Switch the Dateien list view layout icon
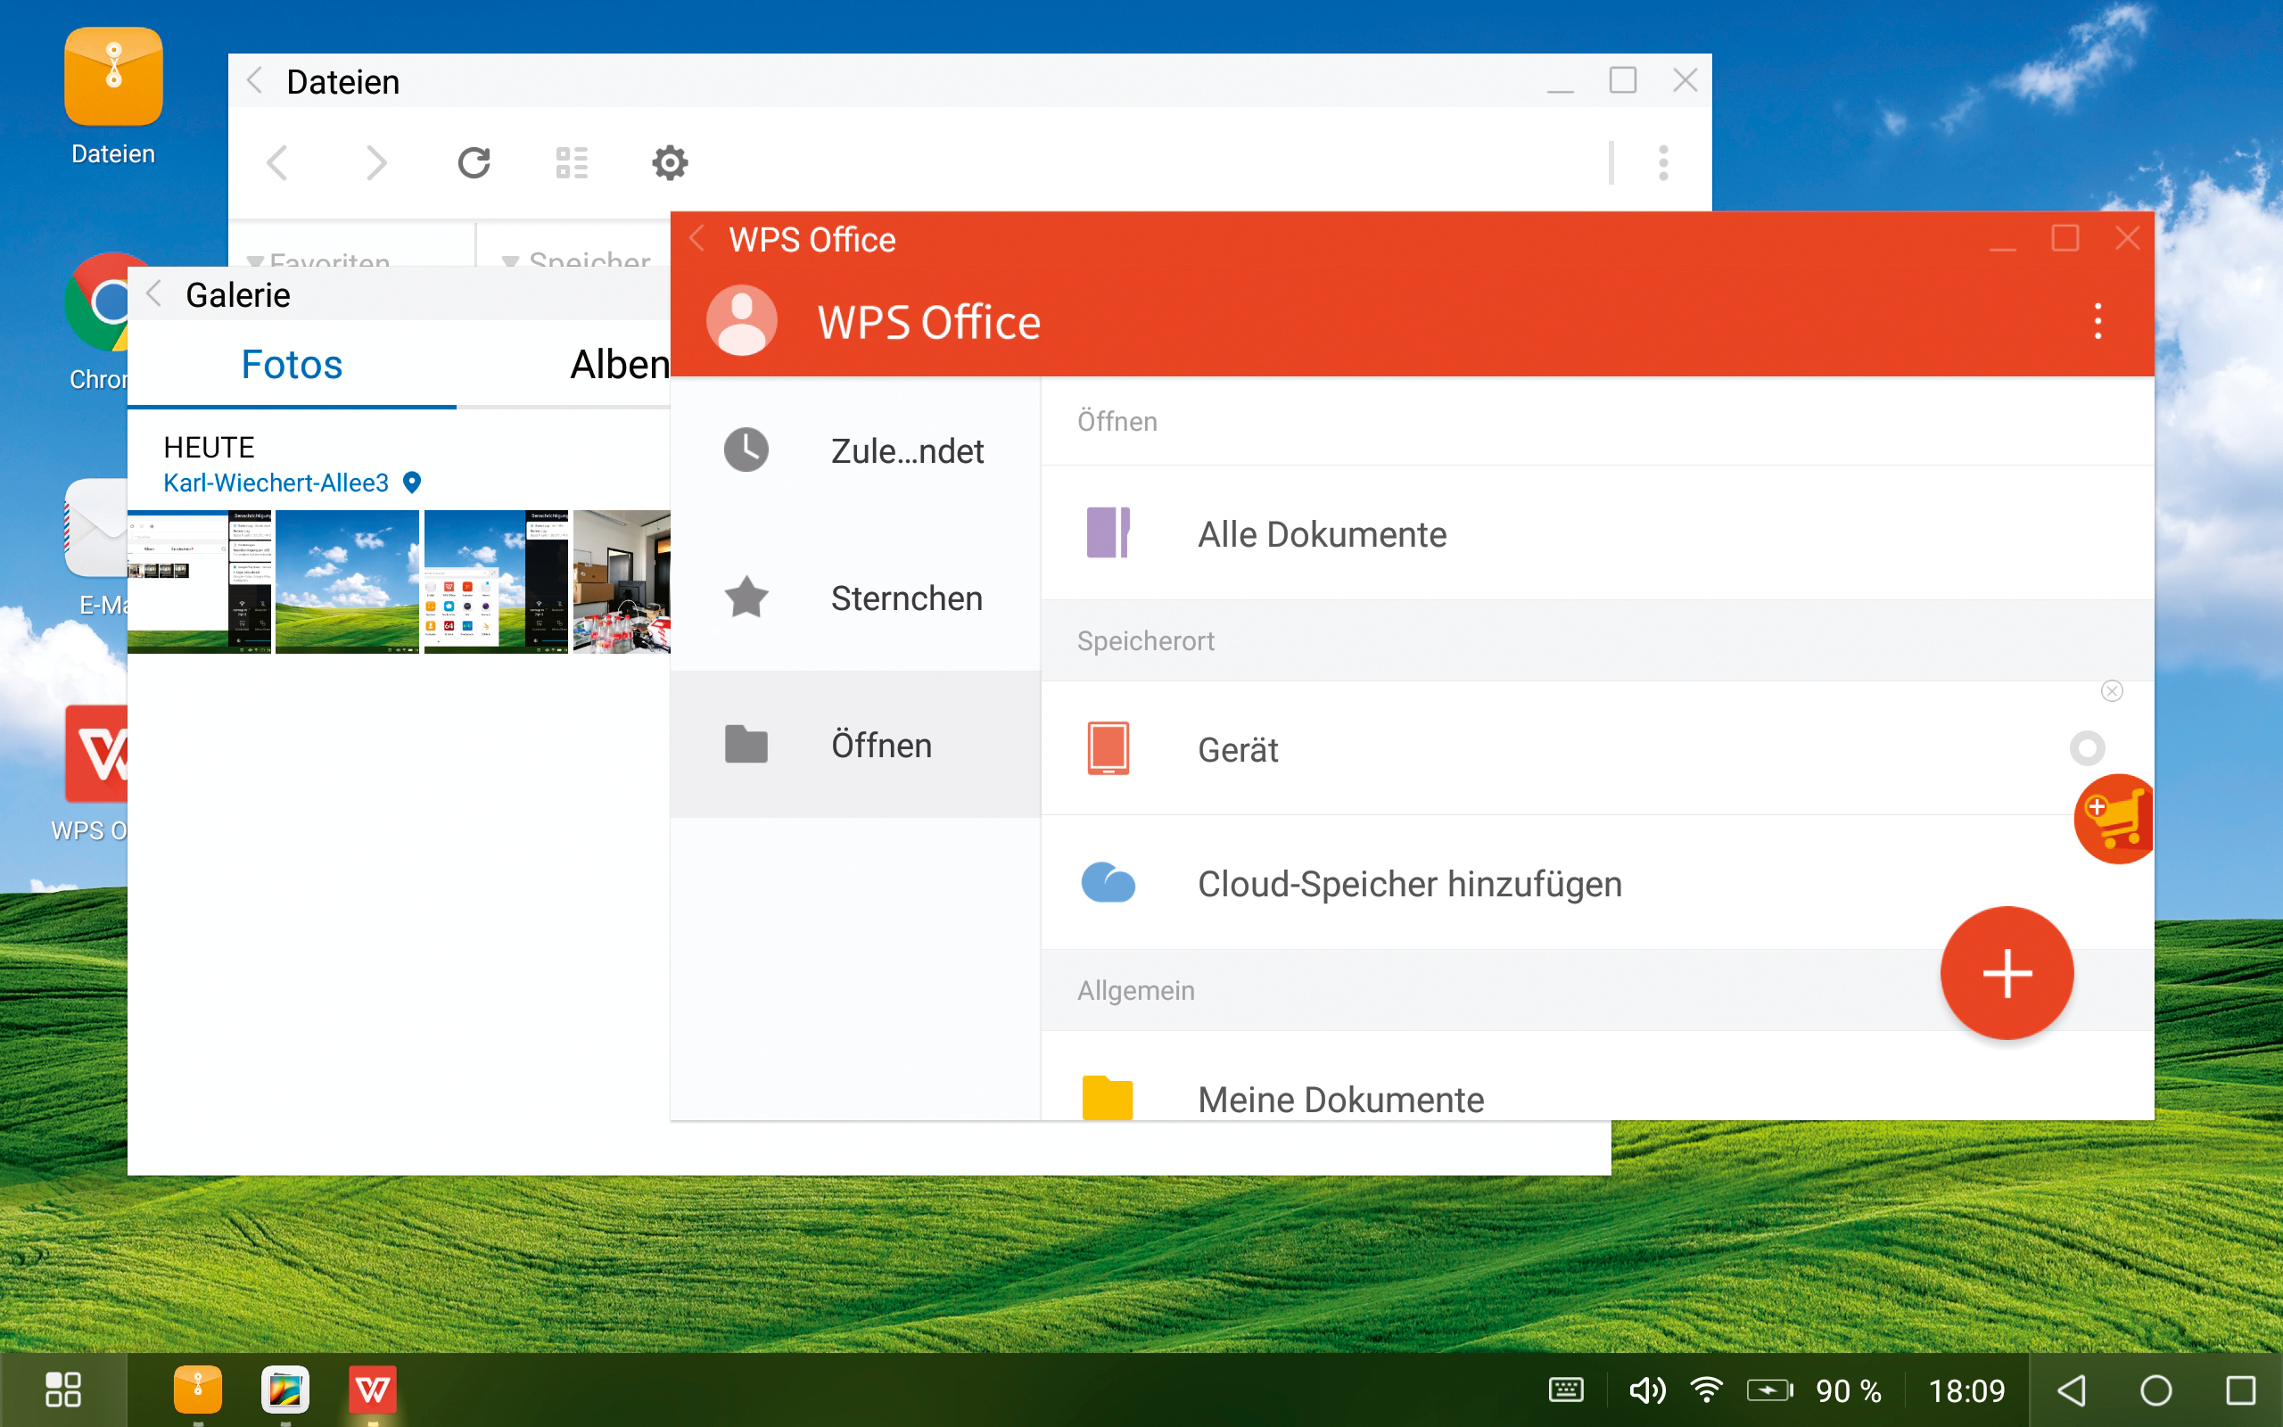Viewport: 2283px width, 1427px height. [572, 163]
